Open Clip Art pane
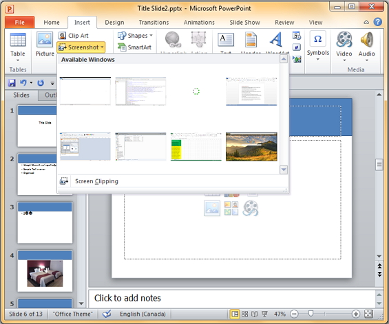The width and height of the screenshot is (389, 324). 74,36
